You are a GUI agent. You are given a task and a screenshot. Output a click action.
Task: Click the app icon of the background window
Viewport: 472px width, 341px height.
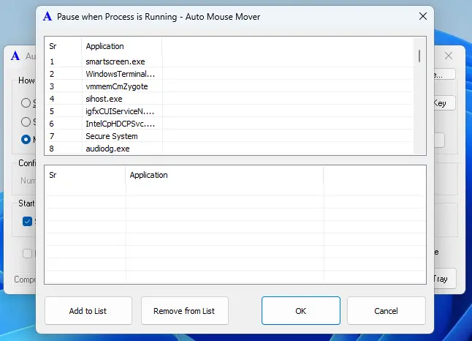pyautogui.click(x=15, y=56)
